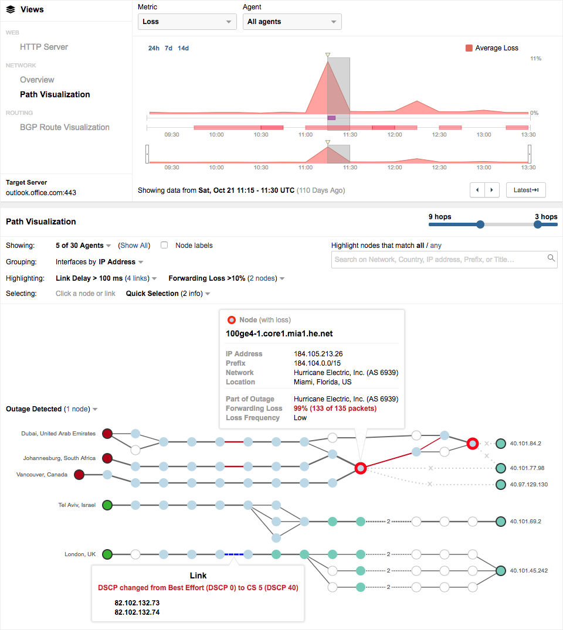
Task: Go to next time interval arrow
Action: pos(492,190)
